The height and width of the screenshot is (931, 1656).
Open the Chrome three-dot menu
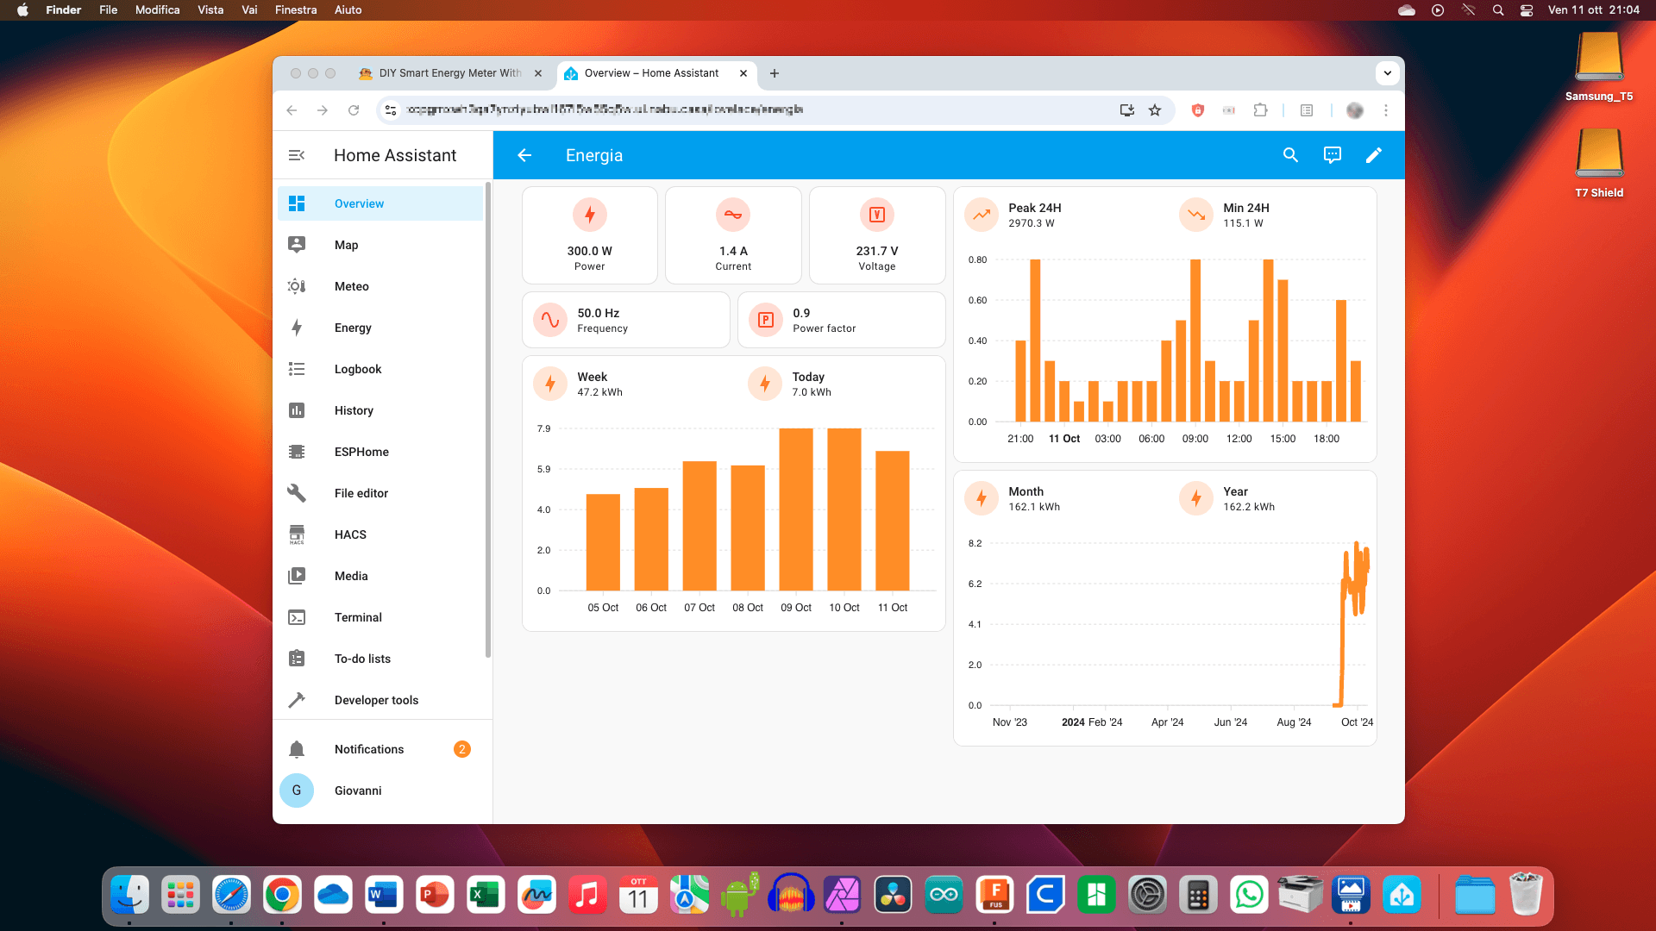pos(1386,110)
